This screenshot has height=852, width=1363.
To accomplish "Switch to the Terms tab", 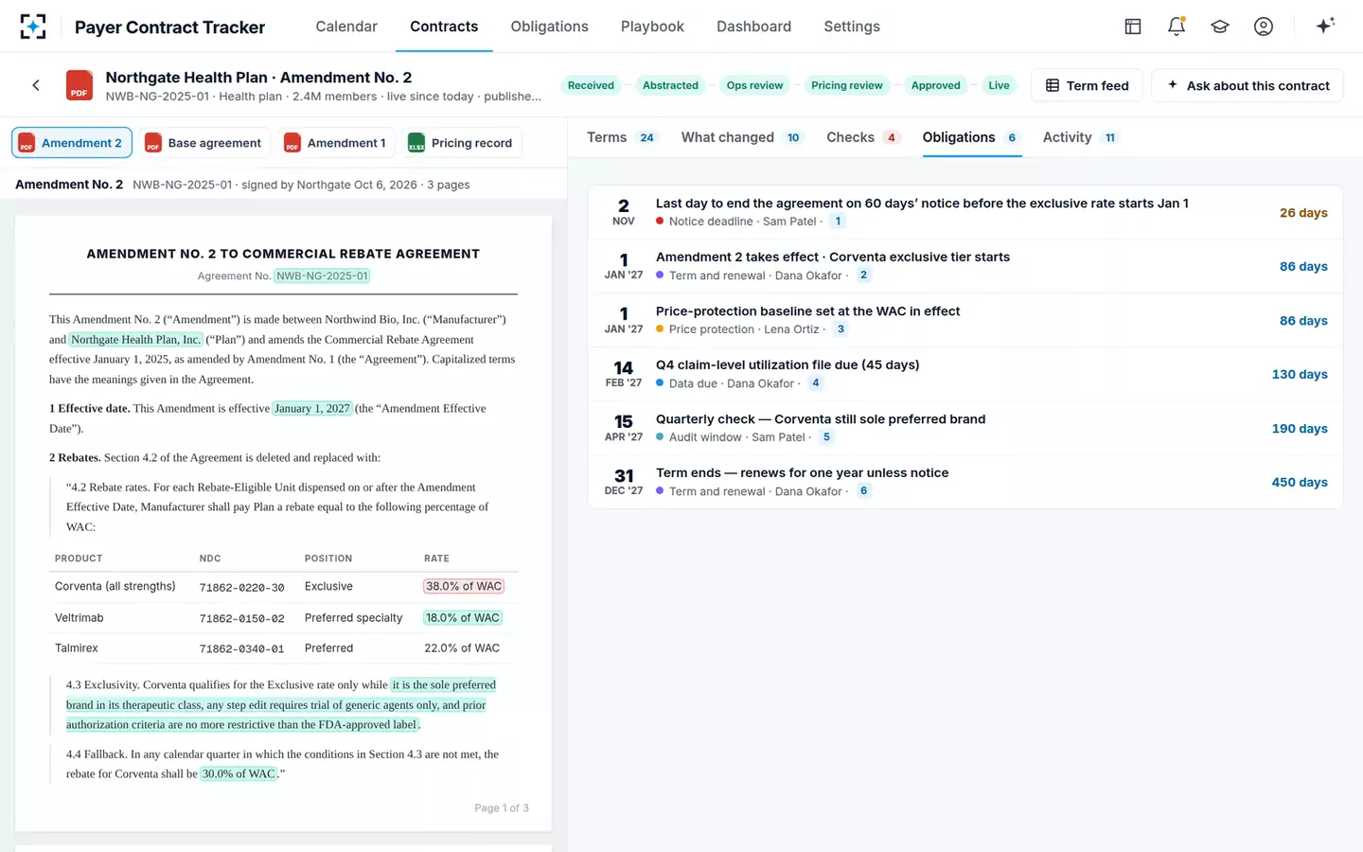I will tap(621, 137).
